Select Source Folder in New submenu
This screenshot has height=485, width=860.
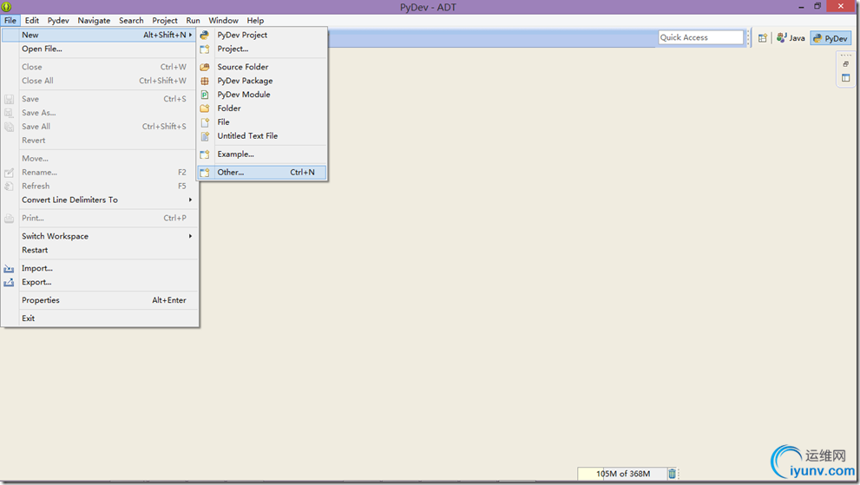pyautogui.click(x=262, y=67)
